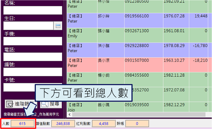Image resolution: width=212 pixels, height=129 pixels.
Task: Select the row for customer 張小蓮
Action: pos(139,35)
